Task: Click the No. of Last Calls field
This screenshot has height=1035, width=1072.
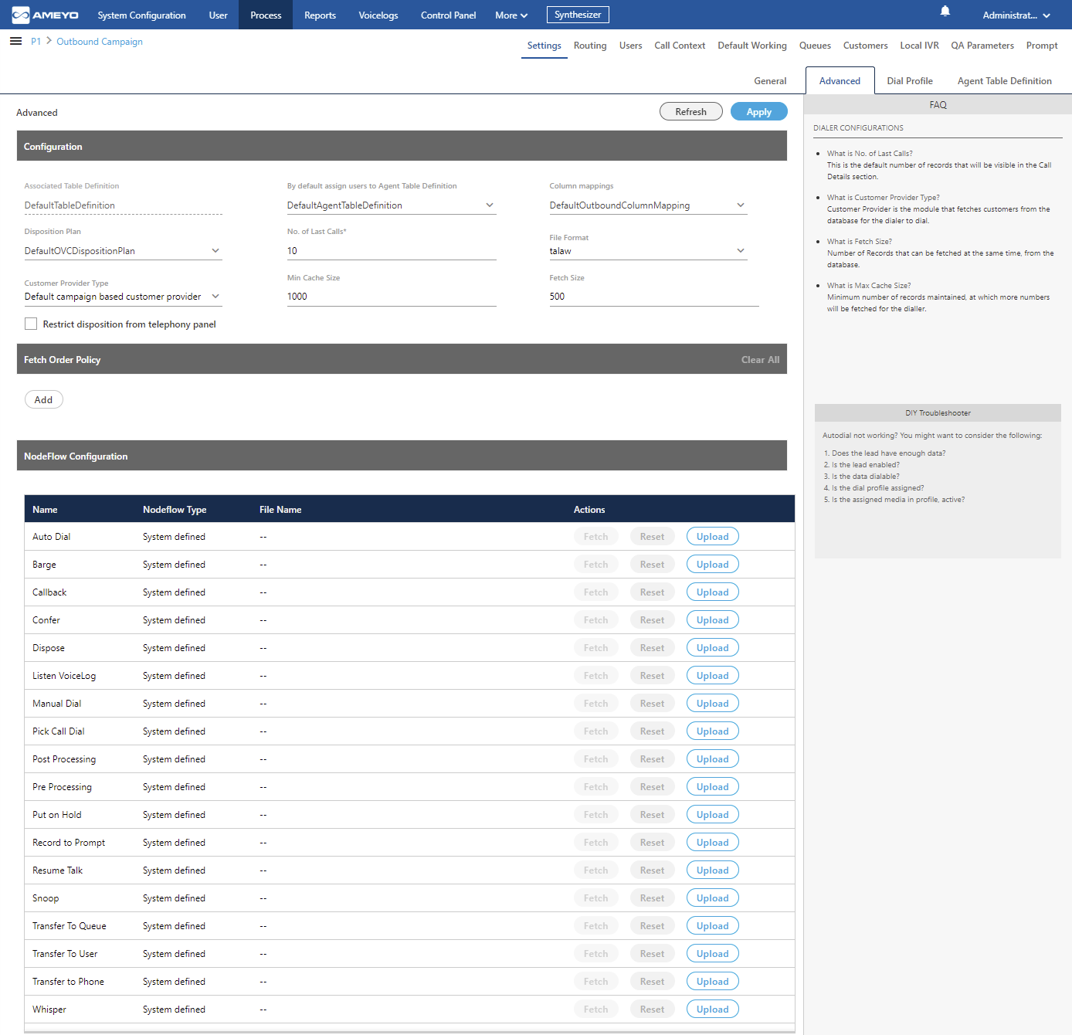Action: [392, 251]
